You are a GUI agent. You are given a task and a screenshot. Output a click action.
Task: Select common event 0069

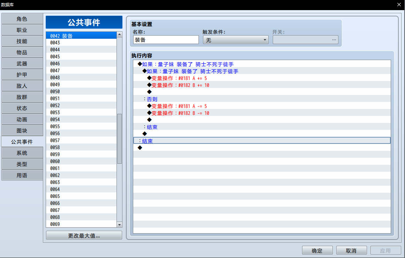point(81,224)
